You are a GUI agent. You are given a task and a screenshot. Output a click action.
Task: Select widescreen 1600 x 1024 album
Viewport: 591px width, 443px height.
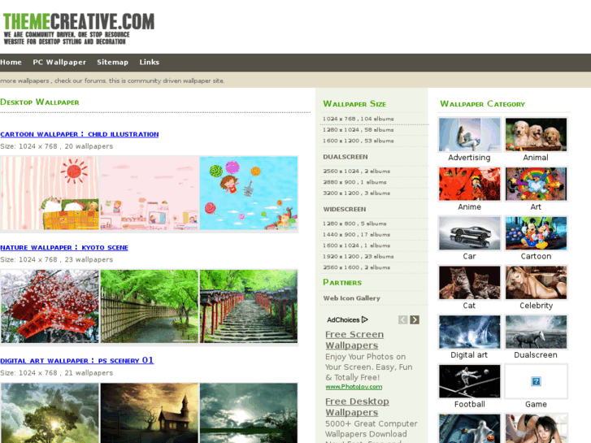pyautogui.click(x=356, y=245)
